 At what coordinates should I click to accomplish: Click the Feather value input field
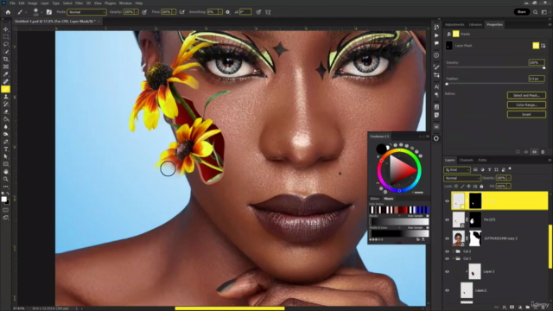tap(537, 79)
